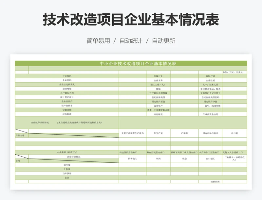
Task: Click the 登记注册类型代码 cell
Action: pyautogui.click(x=210, y=97)
